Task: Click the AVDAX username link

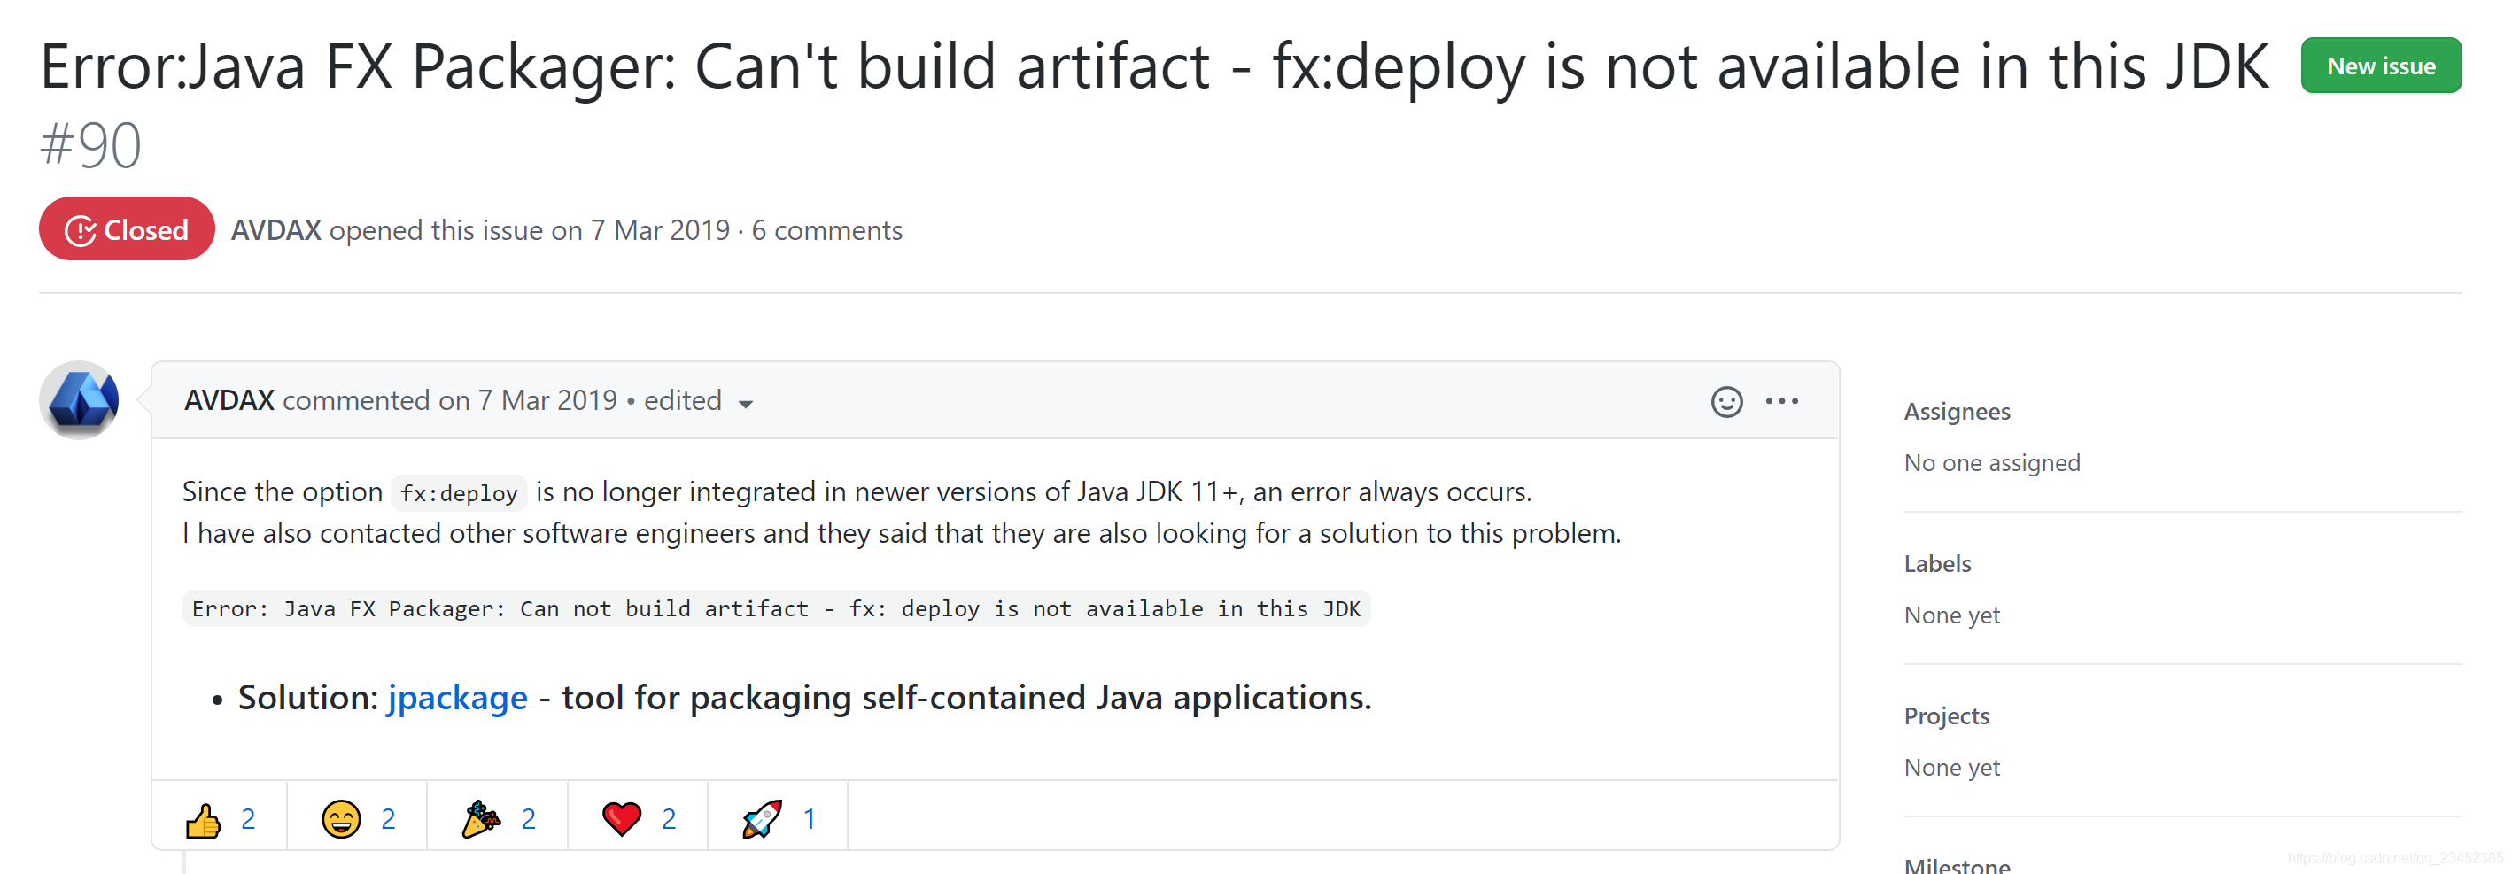Action: 229,399
